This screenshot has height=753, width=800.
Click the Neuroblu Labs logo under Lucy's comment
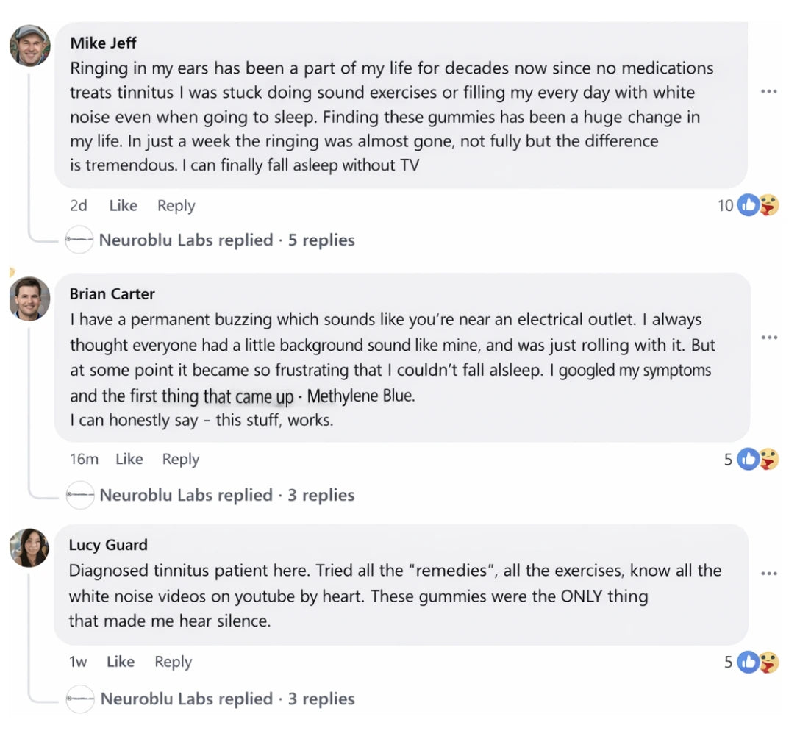(80, 699)
